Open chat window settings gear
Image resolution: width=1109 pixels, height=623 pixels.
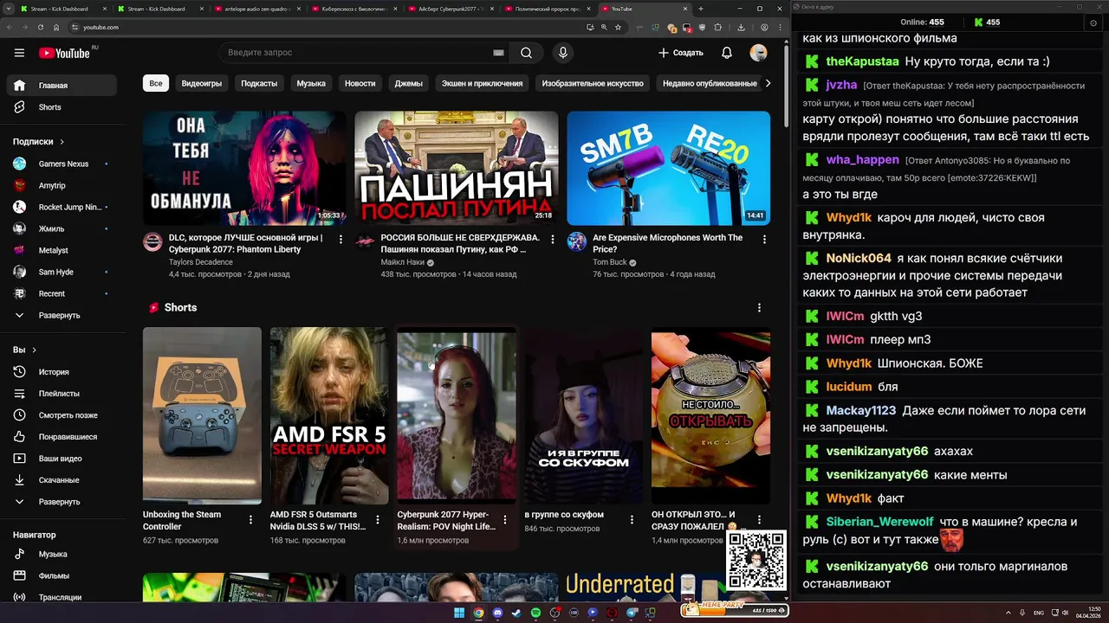click(x=1093, y=22)
